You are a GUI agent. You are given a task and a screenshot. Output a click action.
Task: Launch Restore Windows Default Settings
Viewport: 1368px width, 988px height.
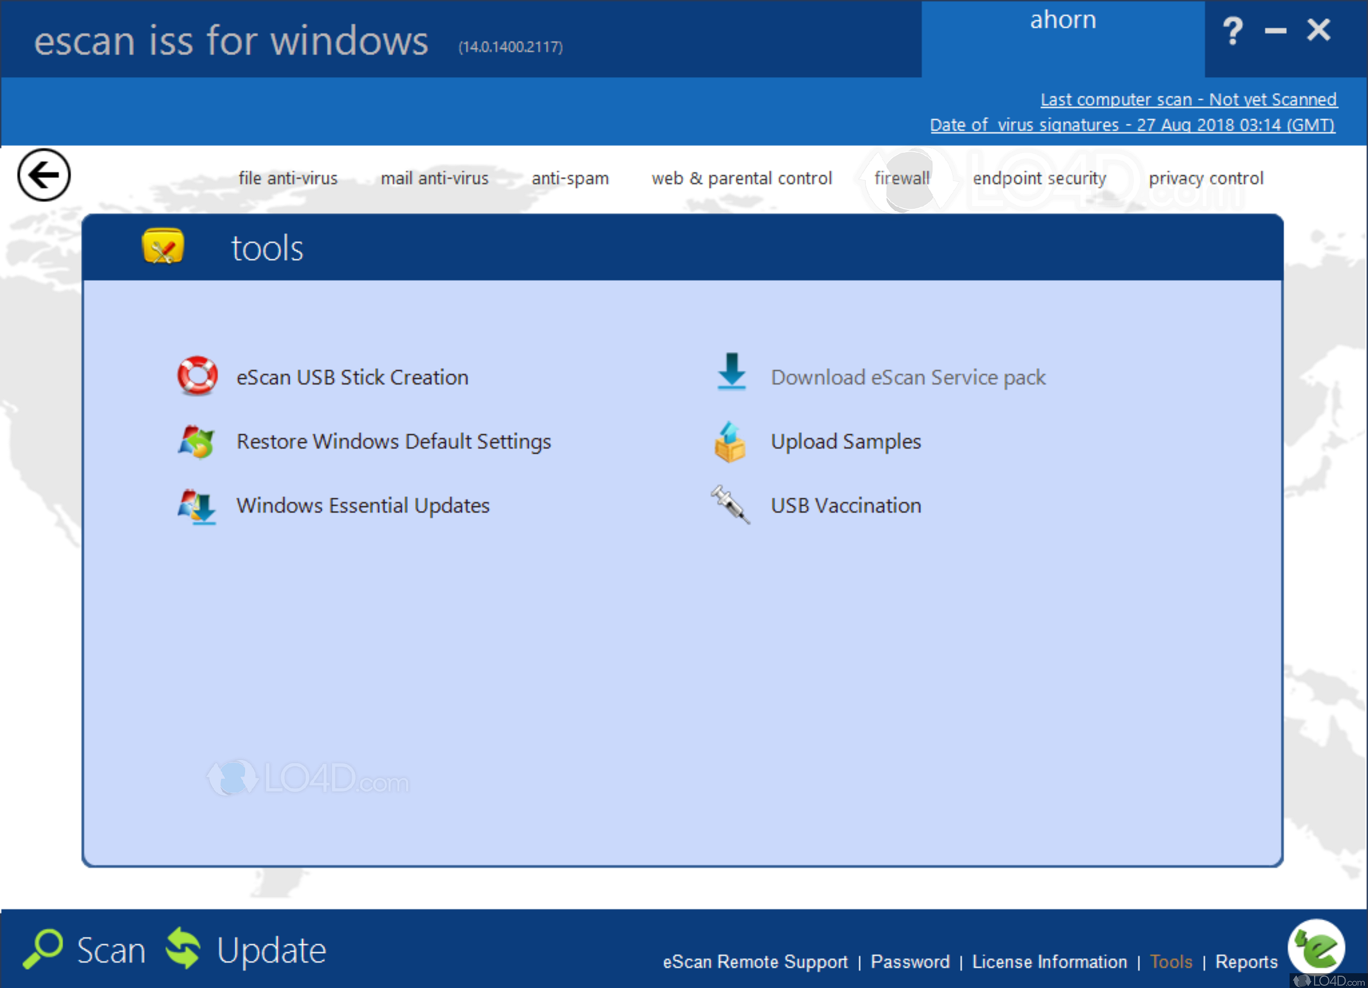click(393, 441)
